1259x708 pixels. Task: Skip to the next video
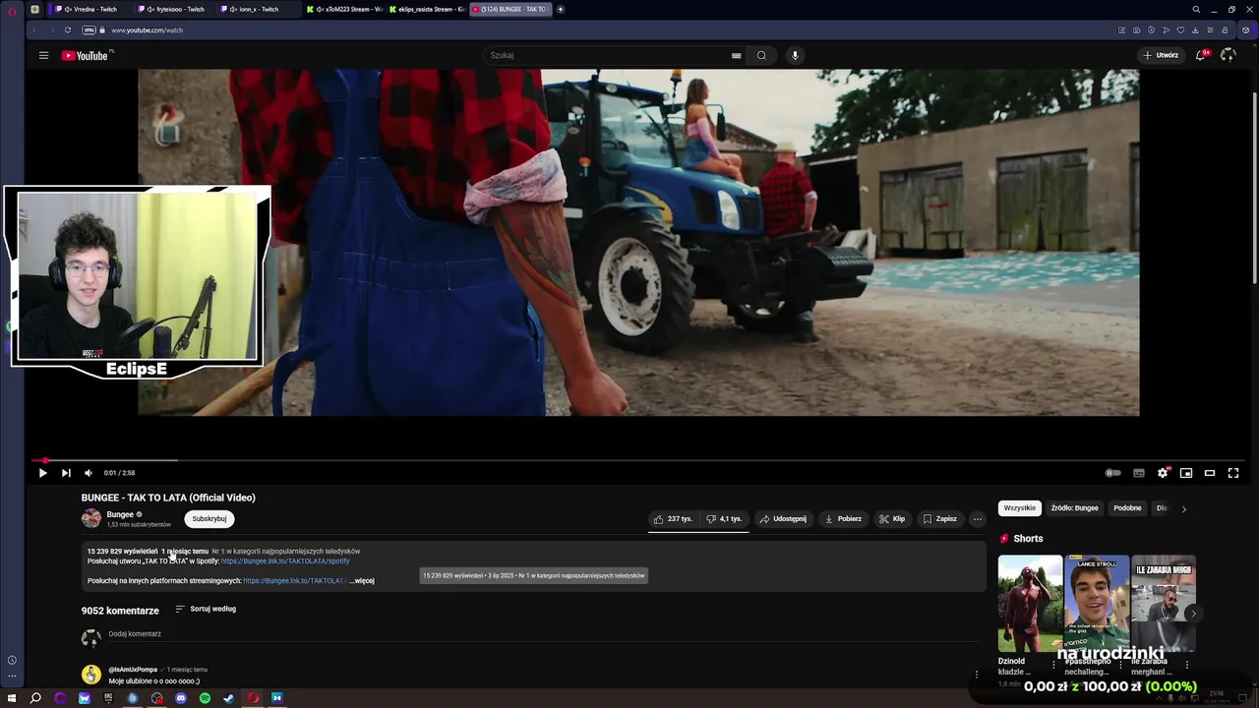(66, 473)
